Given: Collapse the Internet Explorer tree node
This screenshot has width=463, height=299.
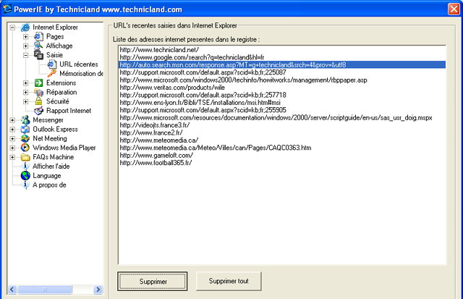Looking at the screenshot, I should coord(12,28).
